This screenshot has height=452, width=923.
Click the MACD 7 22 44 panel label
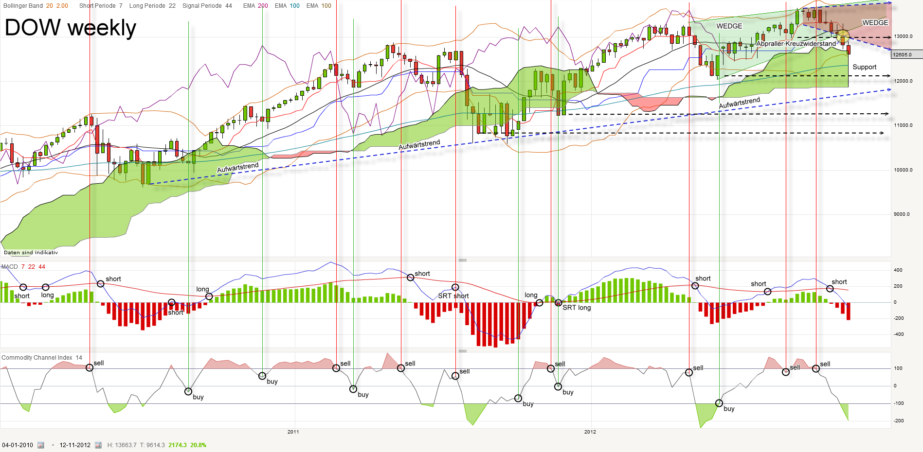click(x=22, y=267)
